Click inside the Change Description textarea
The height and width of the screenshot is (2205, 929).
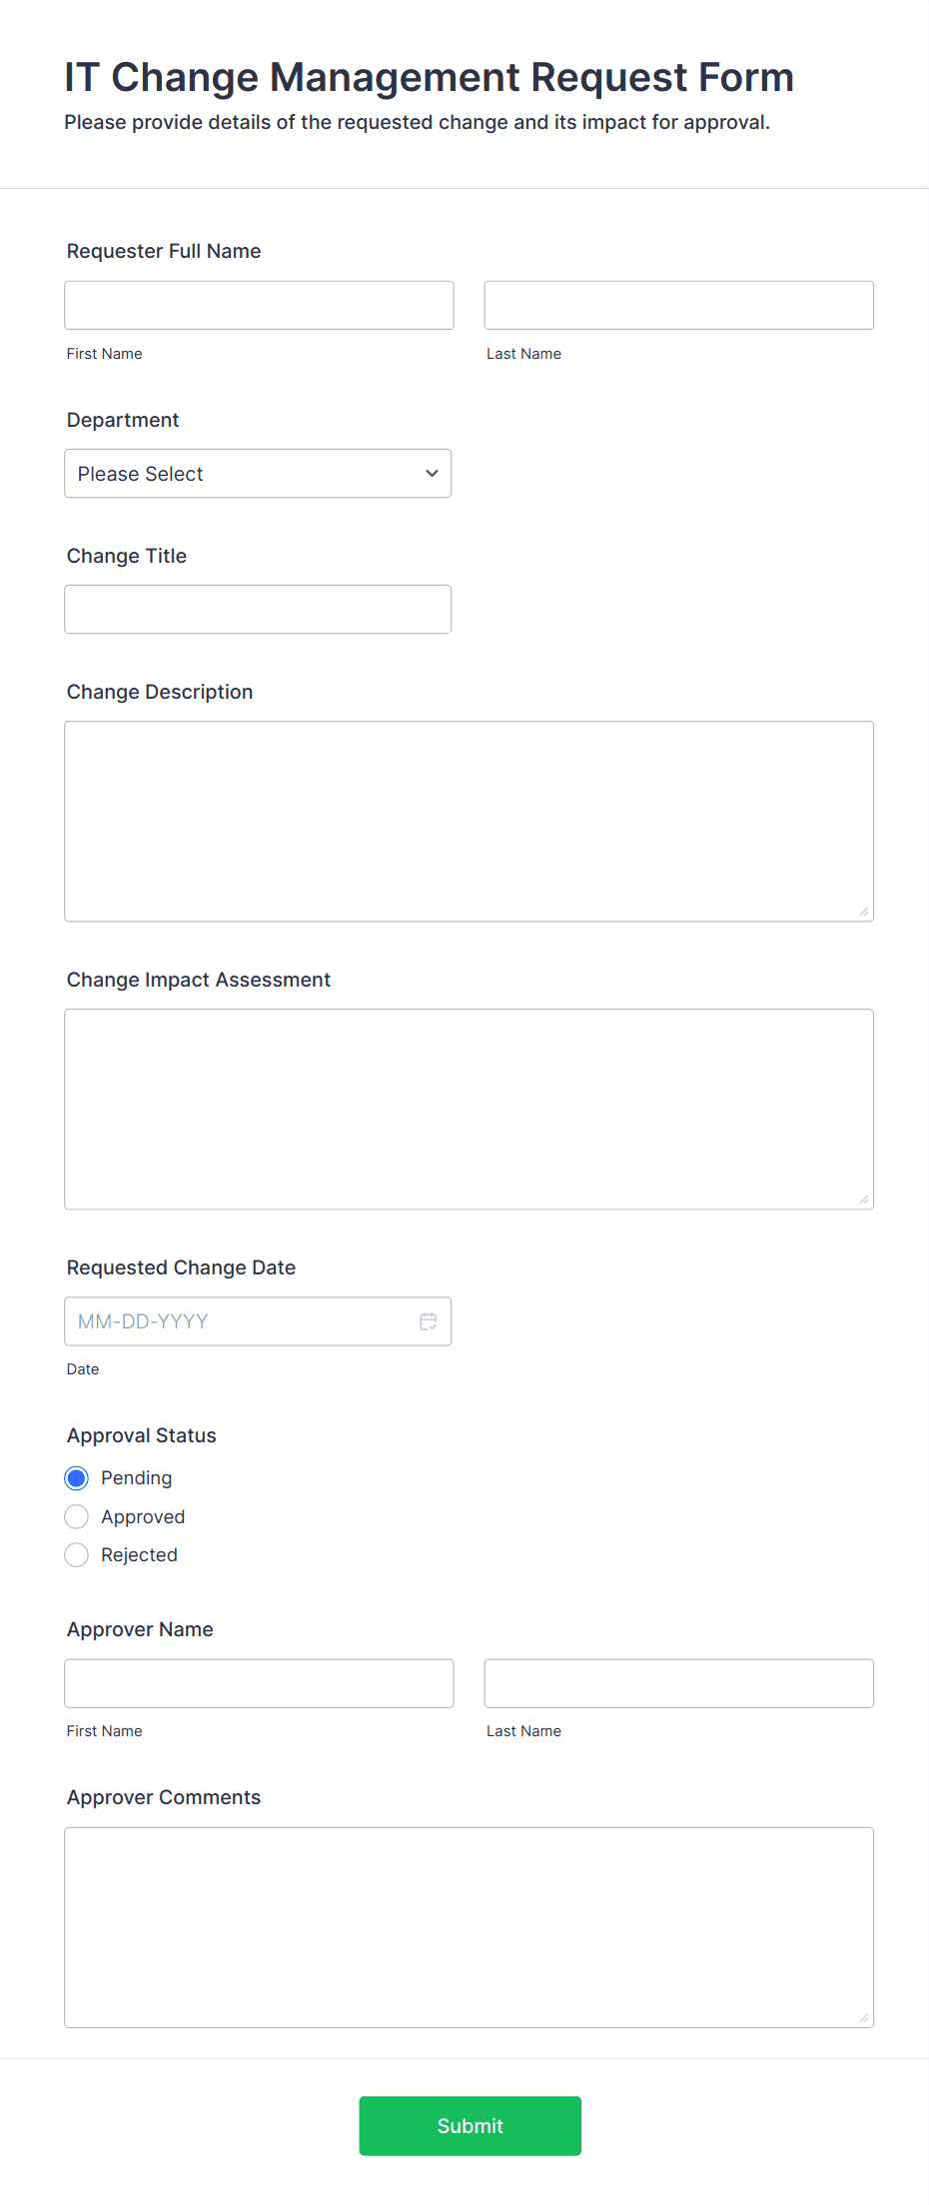(468, 820)
